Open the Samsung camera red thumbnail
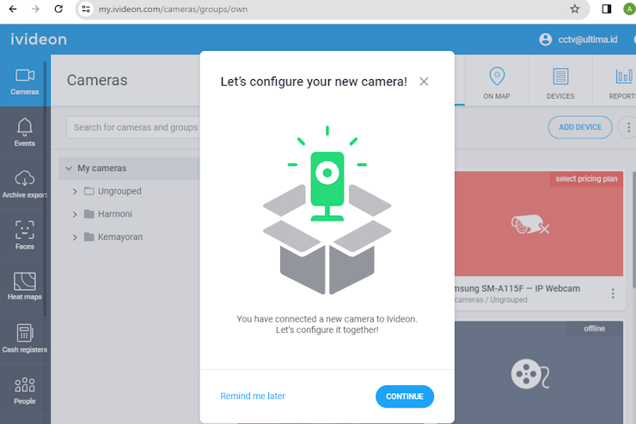Viewport: 636px width, 424px height. pos(539,224)
